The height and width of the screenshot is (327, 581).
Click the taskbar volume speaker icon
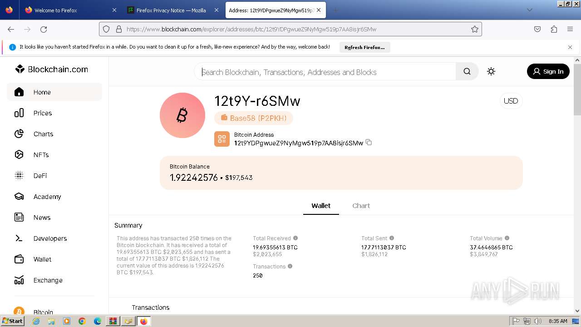(x=538, y=321)
